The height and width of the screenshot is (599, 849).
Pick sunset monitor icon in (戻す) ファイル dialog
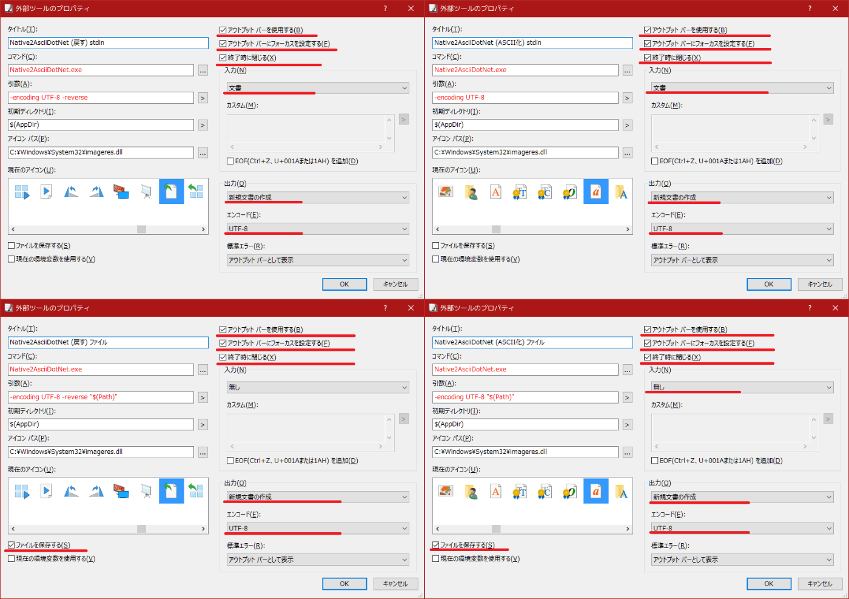click(x=121, y=491)
